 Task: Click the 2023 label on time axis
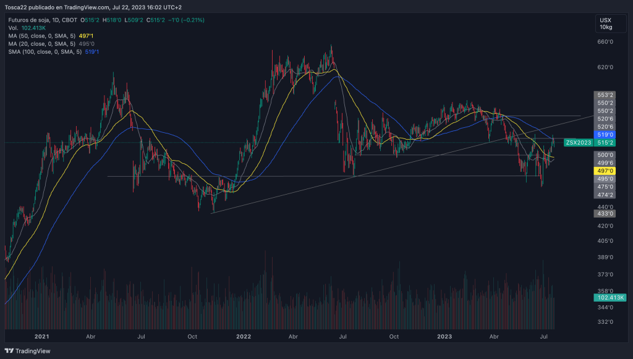pos(444,336)
